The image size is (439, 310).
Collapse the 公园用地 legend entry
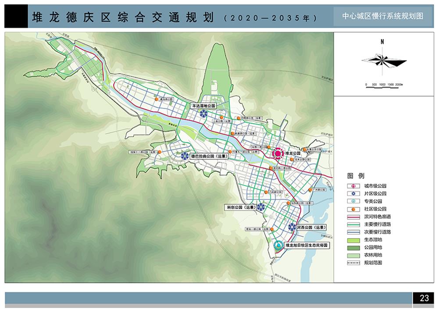(353, 247)
